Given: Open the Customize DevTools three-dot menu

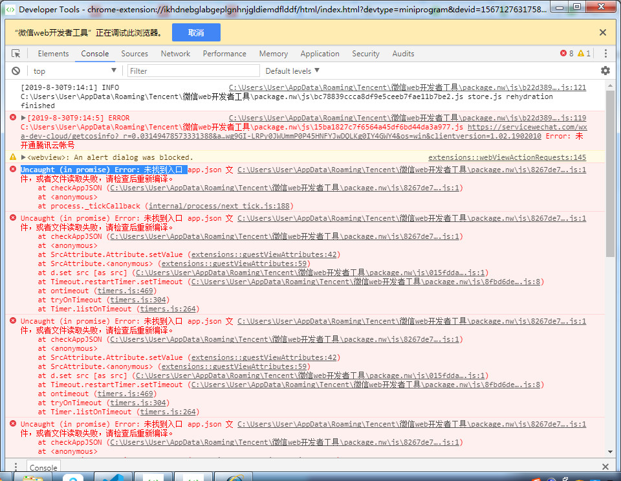Looking at the screenshot, I should pyautogui.click(x=605, y=54).
